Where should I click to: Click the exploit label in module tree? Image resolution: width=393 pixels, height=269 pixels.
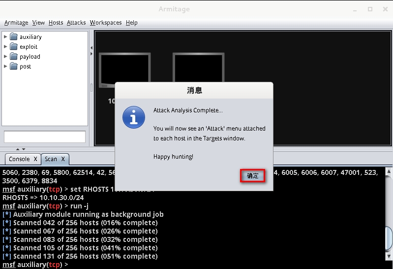[29, 47]
